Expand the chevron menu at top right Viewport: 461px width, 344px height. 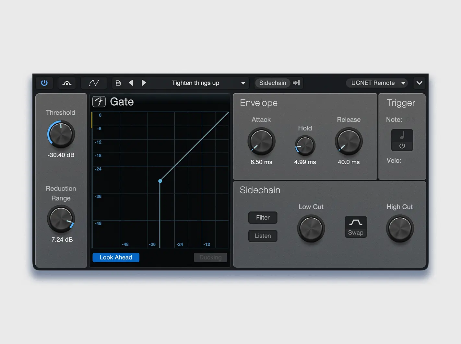pyautogui.click(x=419, y=83)
